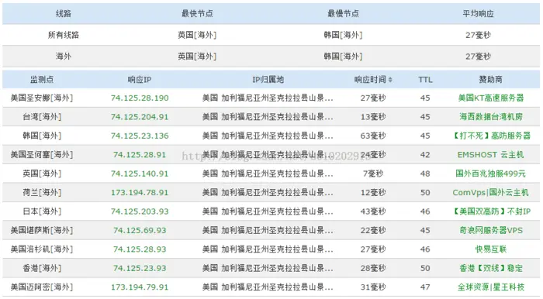This screenshot has height=299, width=543.
Task: Select monitoring point 香港[海外]
Action: pos(42,268)
